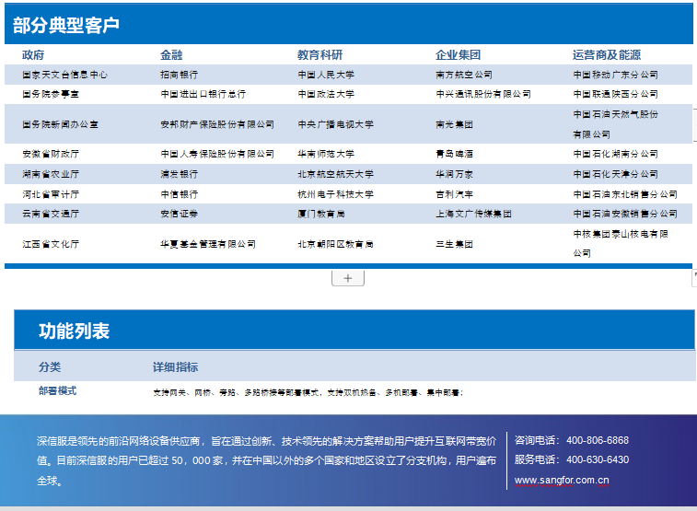
Task: Click the 北京朝阳区教育局 cell
Action: coord(335,244)
